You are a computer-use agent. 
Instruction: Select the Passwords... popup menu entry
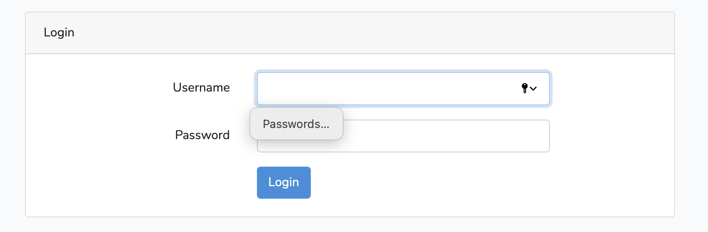296,124
